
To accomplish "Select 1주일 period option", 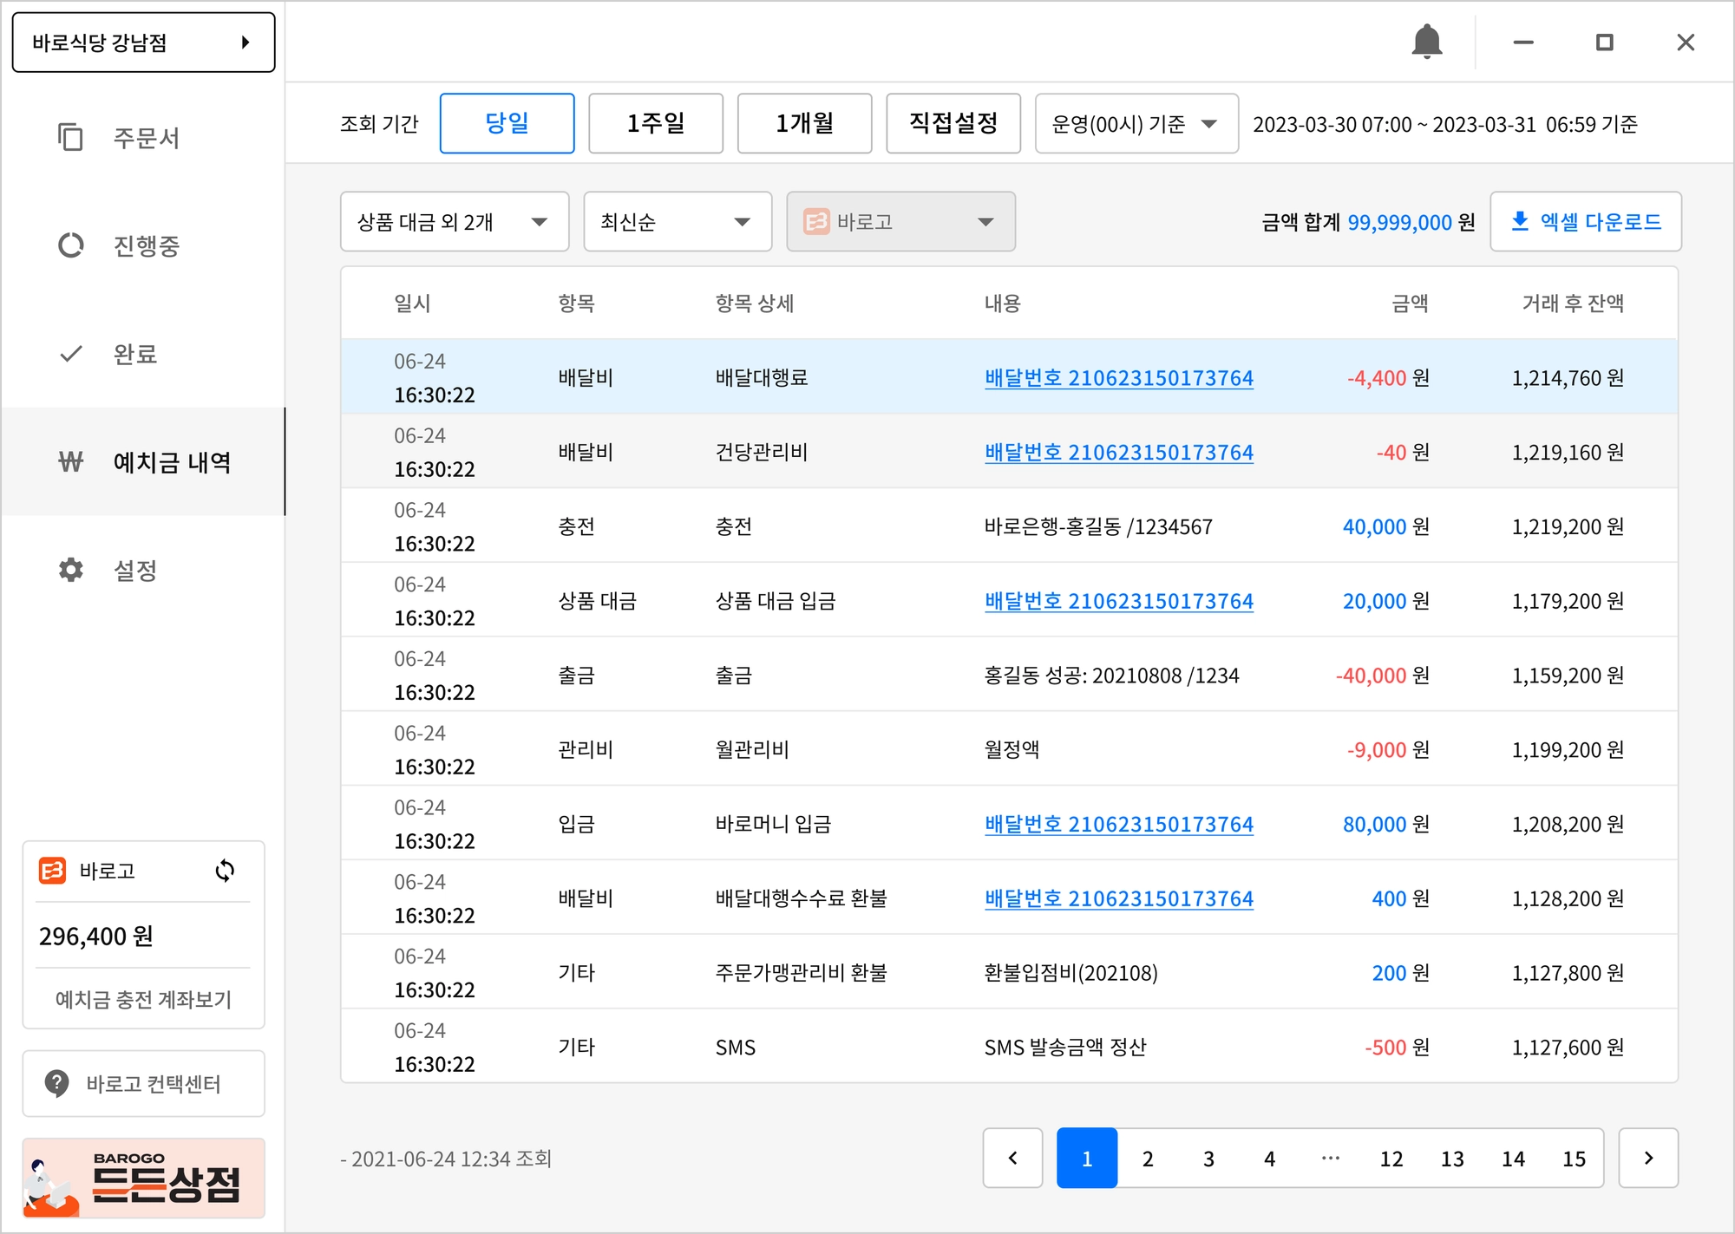I will pos(656,123).
